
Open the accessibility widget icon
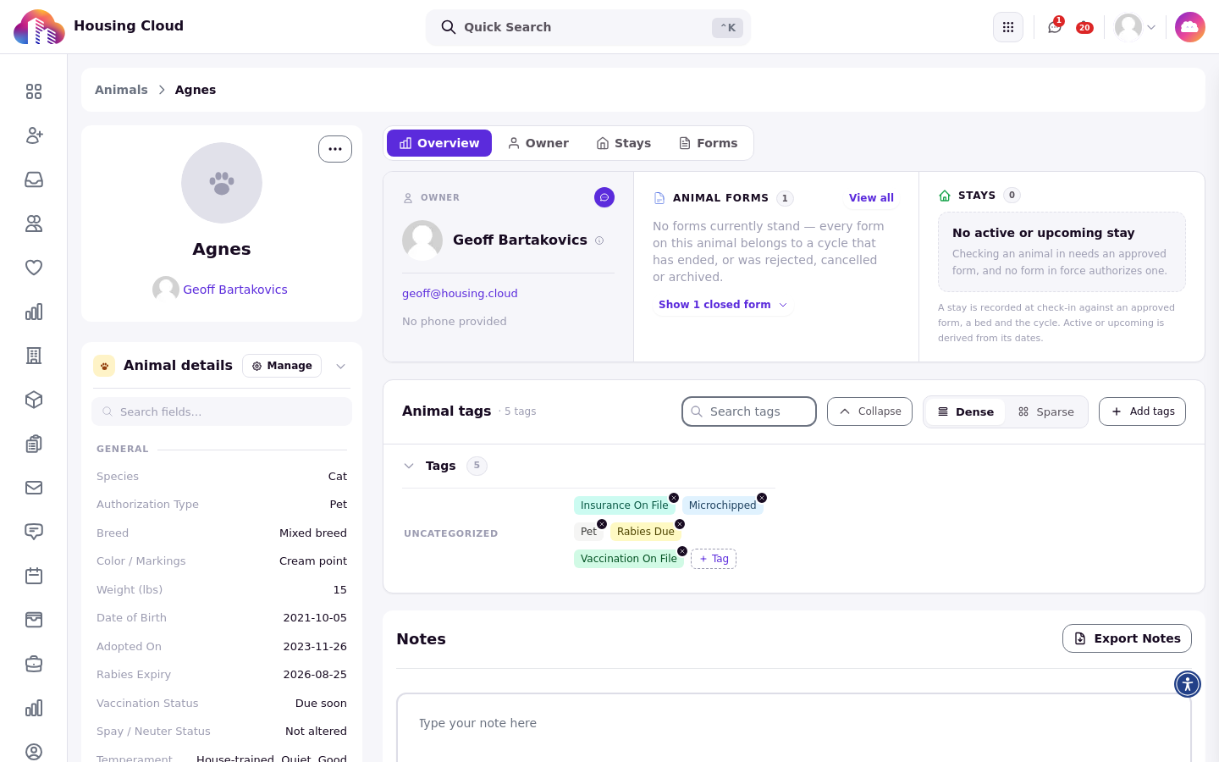[x=1188, y=684]
